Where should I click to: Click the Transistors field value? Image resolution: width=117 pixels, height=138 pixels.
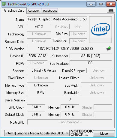[x=78, y=41]
